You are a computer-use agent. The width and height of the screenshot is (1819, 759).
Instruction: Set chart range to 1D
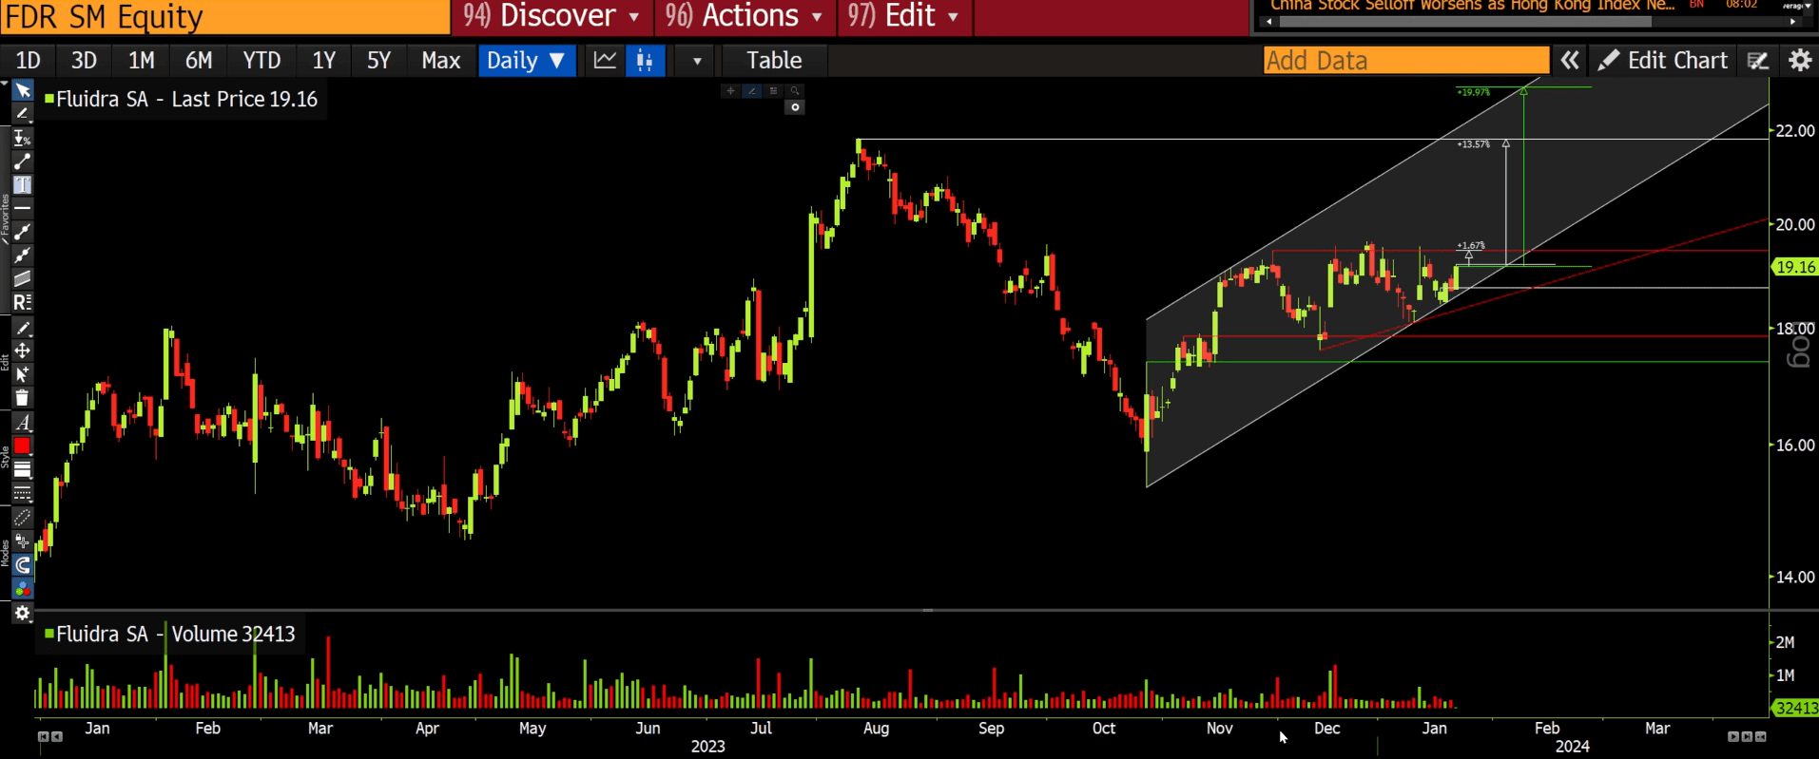(28, 61)
